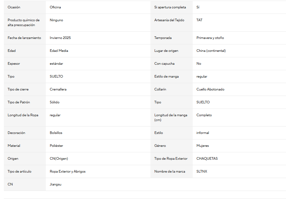Select the 'CN(Origen)' origin value
Image resolution: width=286 pixels, height=199 pixels.
click(59, 158)
